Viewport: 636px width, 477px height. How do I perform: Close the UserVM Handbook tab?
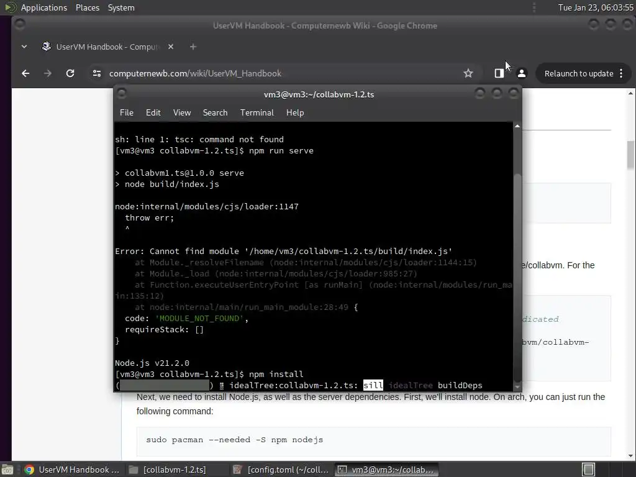point(171,47)
